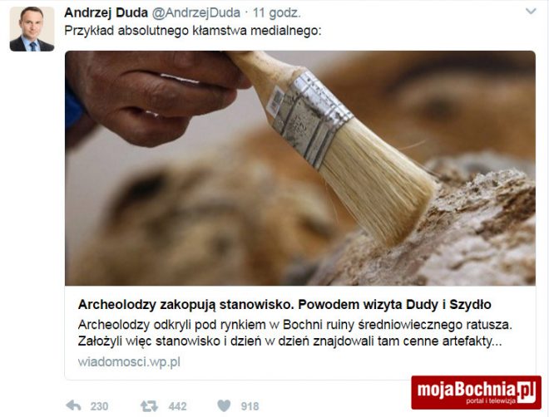Click the white 'pl' emblem in logo
Screen dimensions: 549x417
click(x=527, y=390)
